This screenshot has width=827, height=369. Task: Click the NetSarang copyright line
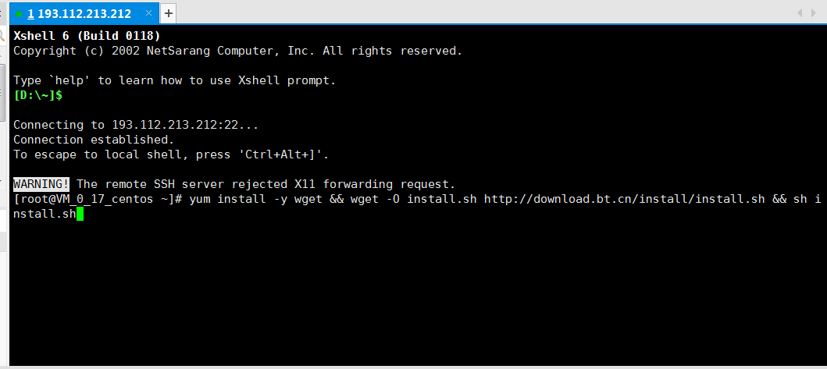[x=237, y=51]
